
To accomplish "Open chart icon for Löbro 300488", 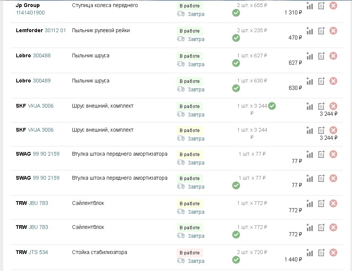I will (309, 56).
